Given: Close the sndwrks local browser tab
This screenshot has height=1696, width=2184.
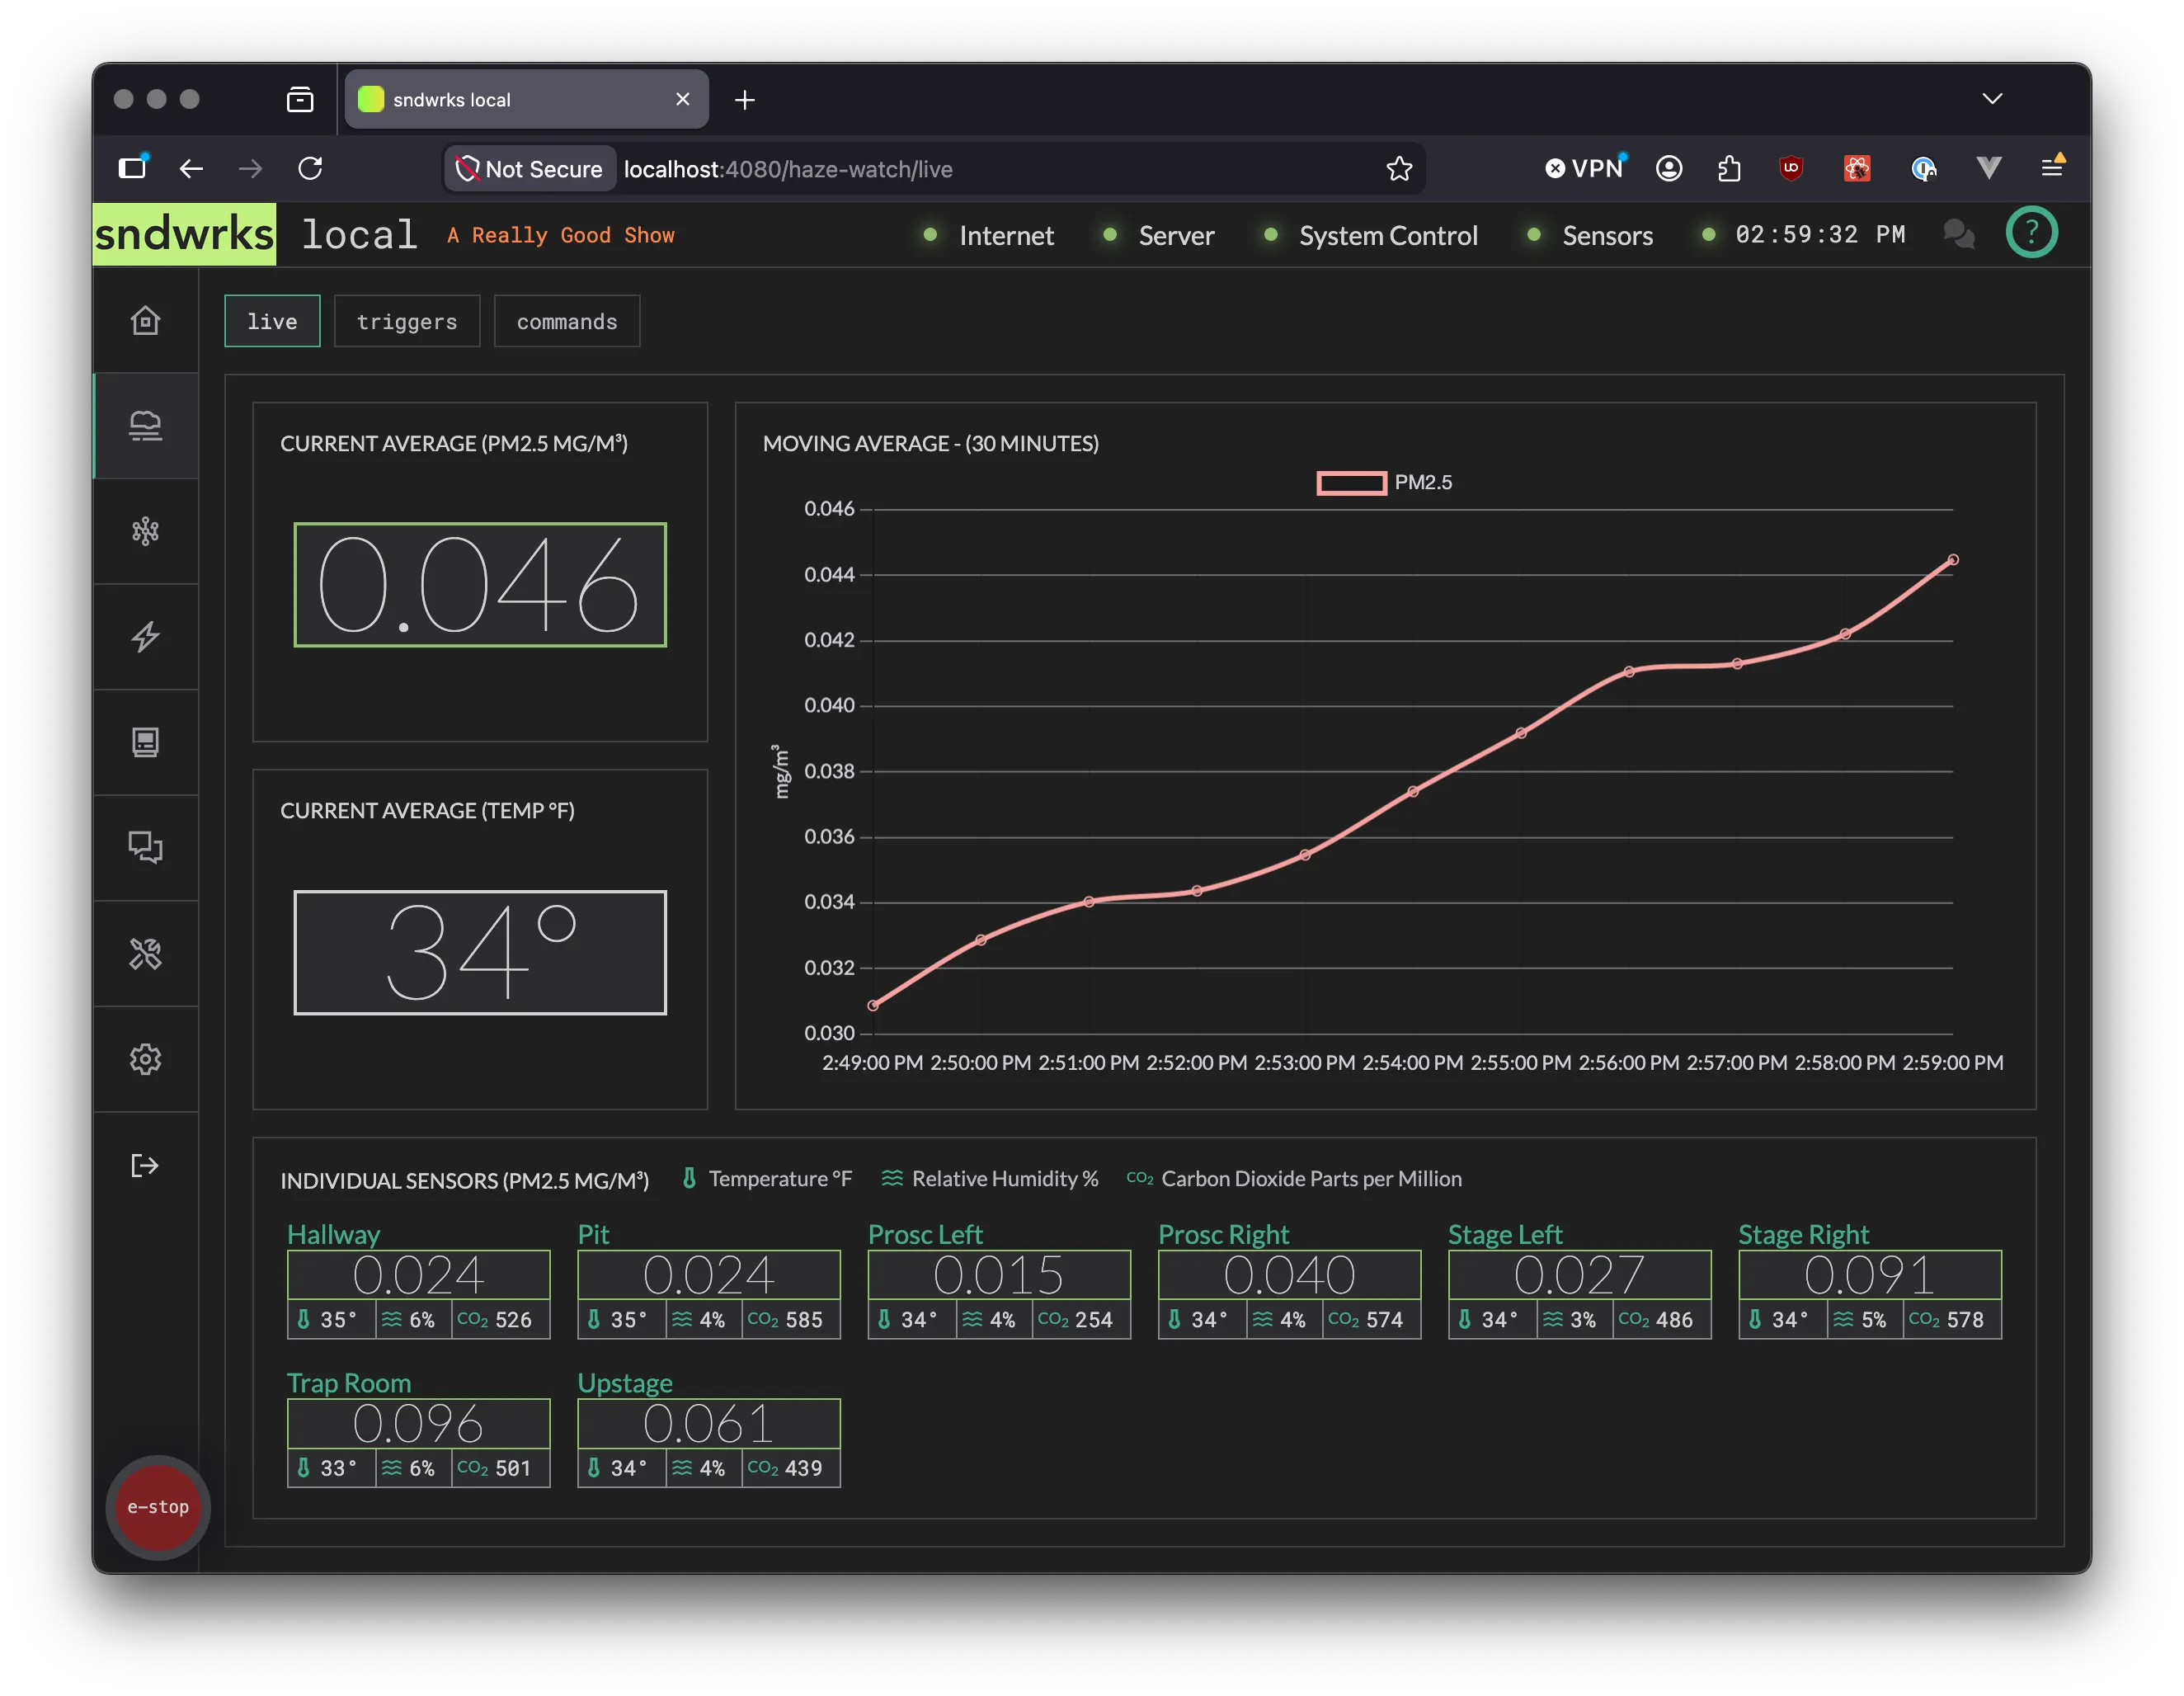Looking at the screenshot, I should (x=683, y=99).
